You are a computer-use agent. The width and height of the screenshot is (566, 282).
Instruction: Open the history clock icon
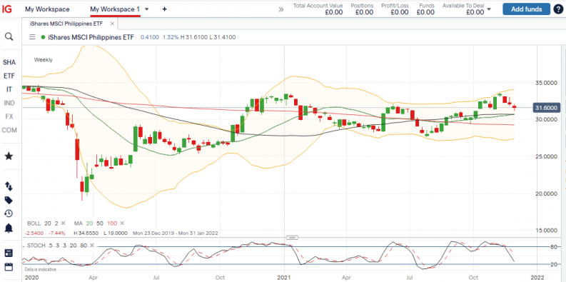9,213
